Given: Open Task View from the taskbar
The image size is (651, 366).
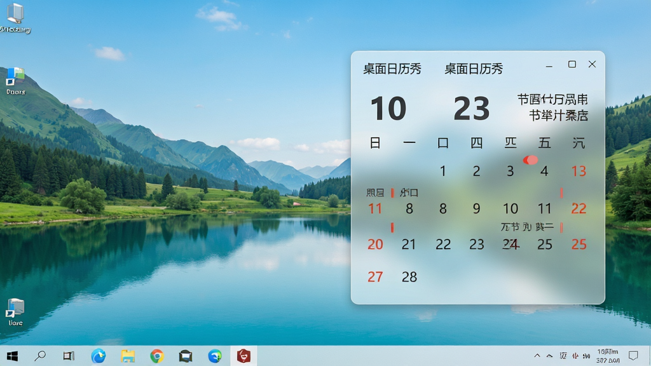Looking at the screenshot, I should (x=69, y=356).
